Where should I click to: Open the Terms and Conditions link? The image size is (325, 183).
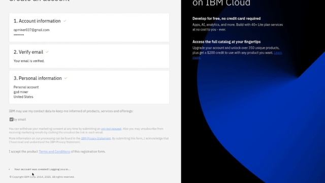[x=54, y=151]
